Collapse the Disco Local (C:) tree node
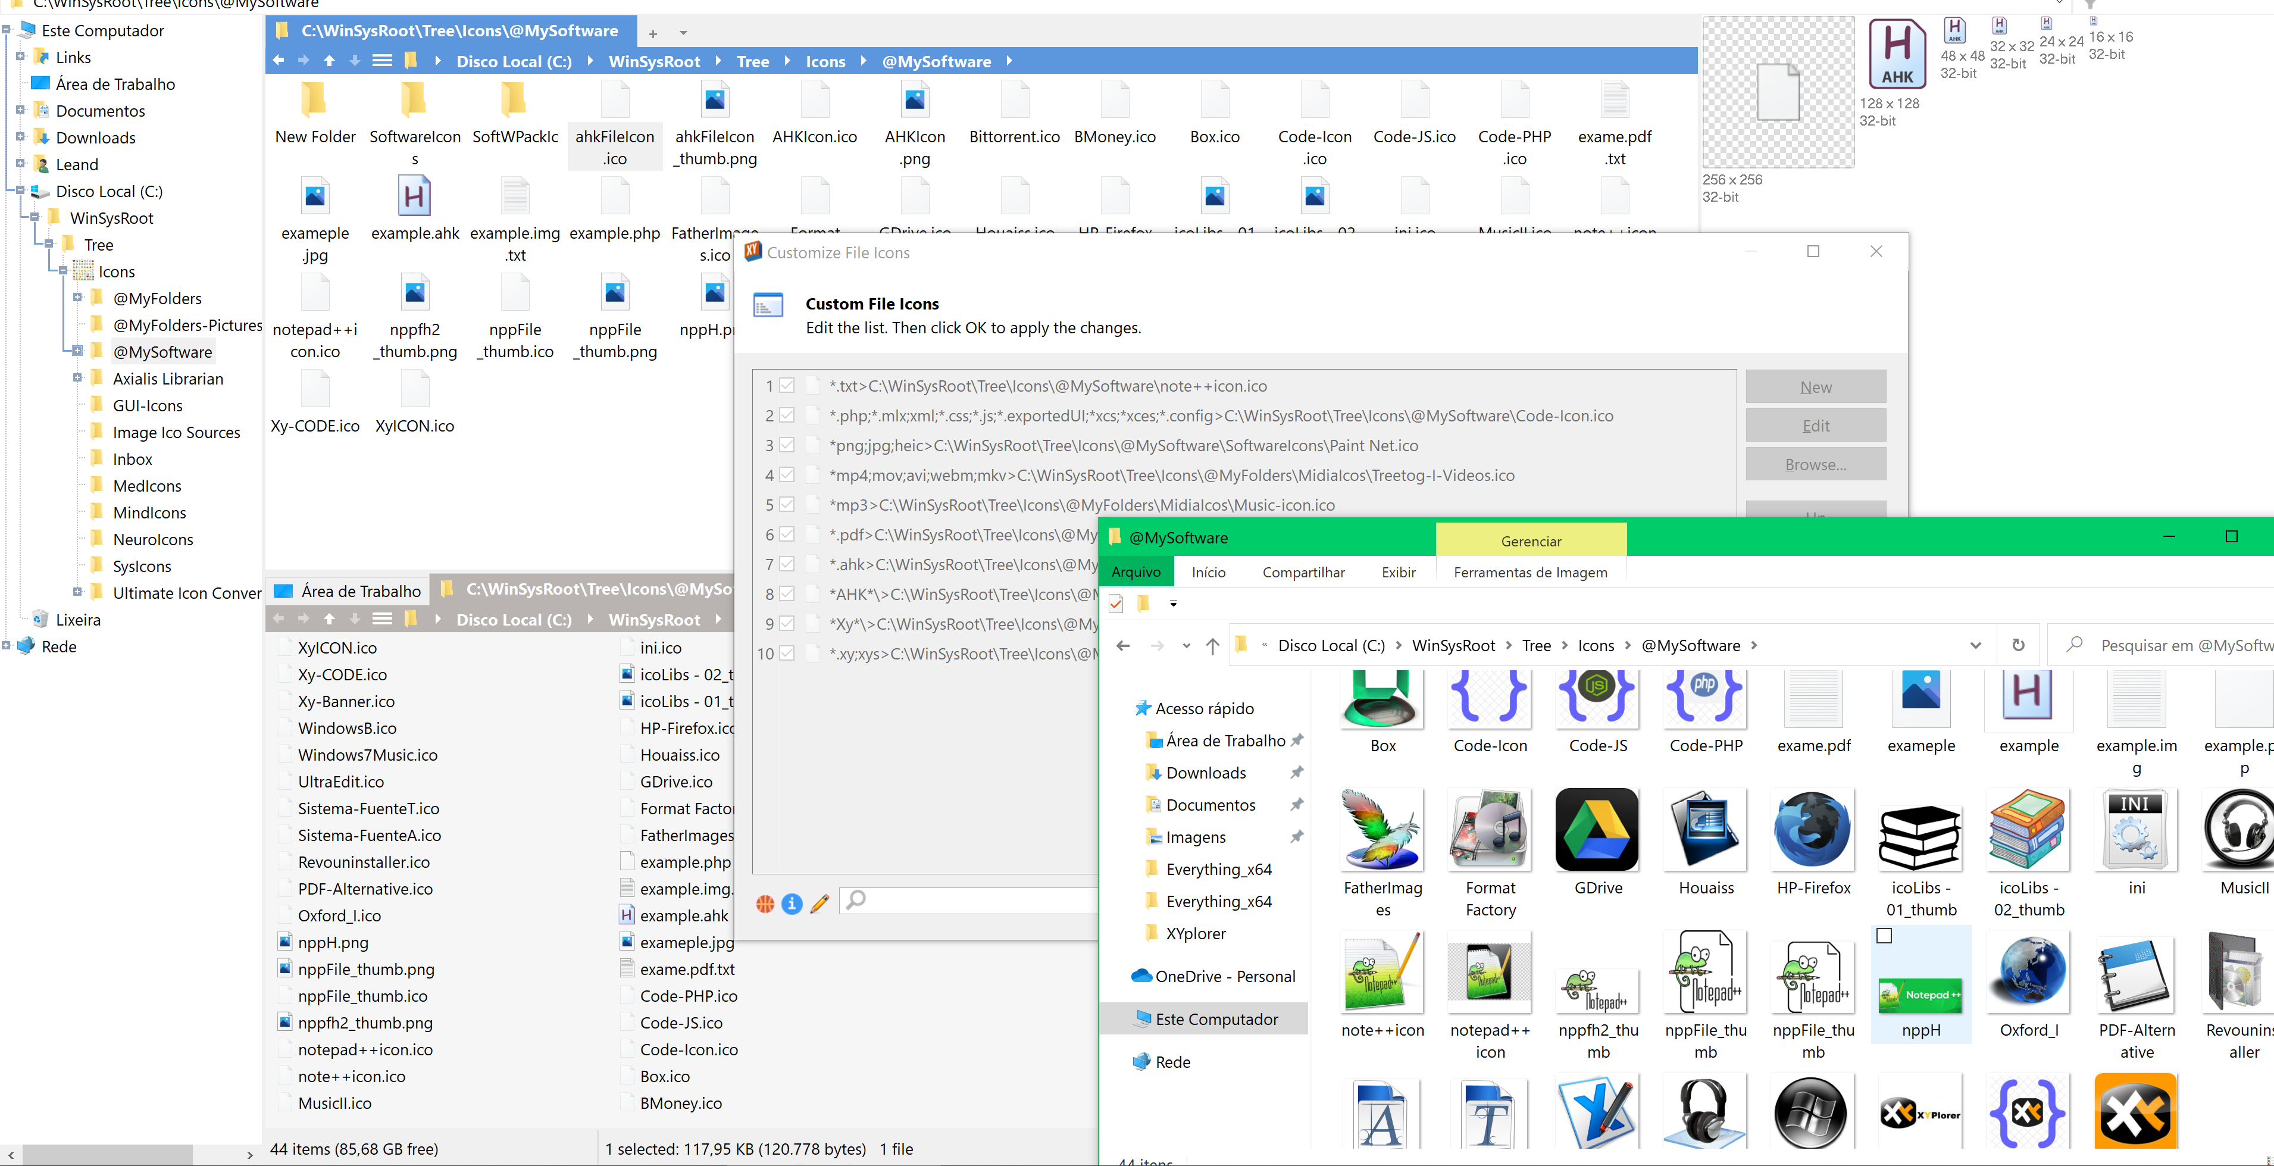 click(20, 190)
